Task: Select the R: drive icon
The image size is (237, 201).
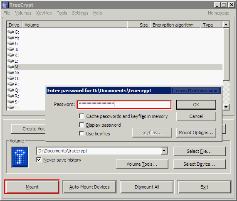Action: click(11, 96)
